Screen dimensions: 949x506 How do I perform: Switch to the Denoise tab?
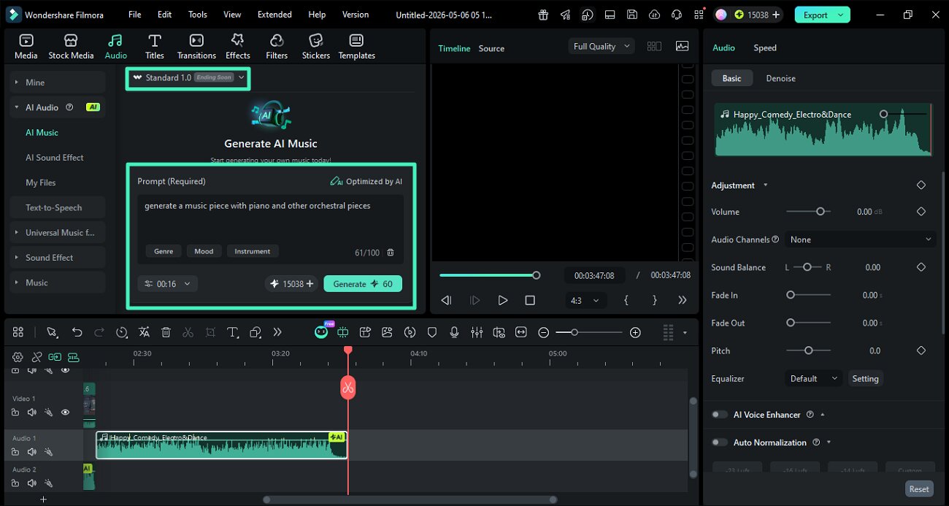(780, 78)
